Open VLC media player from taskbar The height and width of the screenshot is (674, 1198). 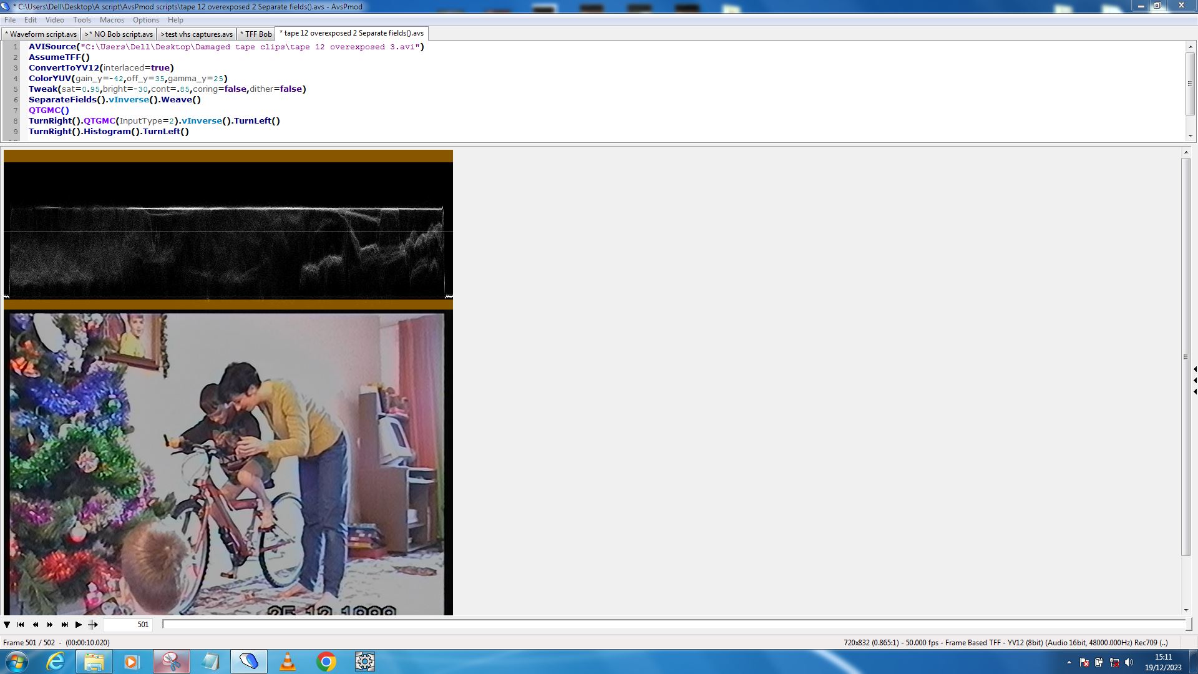pos(287,662)
